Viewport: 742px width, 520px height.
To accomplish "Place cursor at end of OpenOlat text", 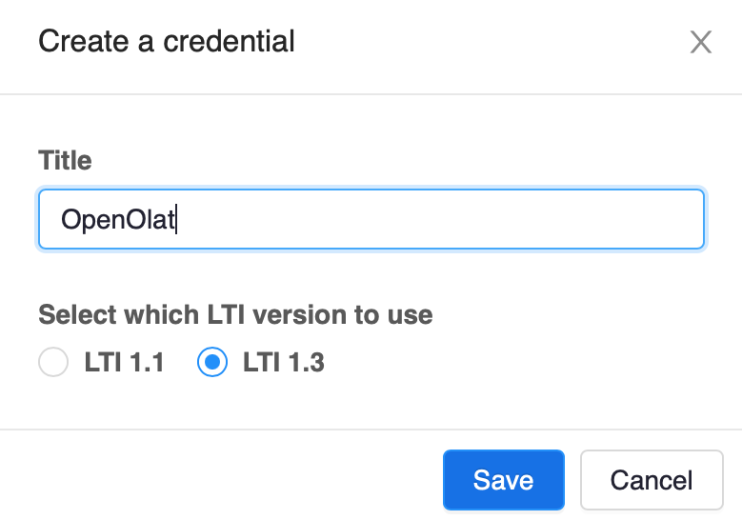I will click(176, 220).
